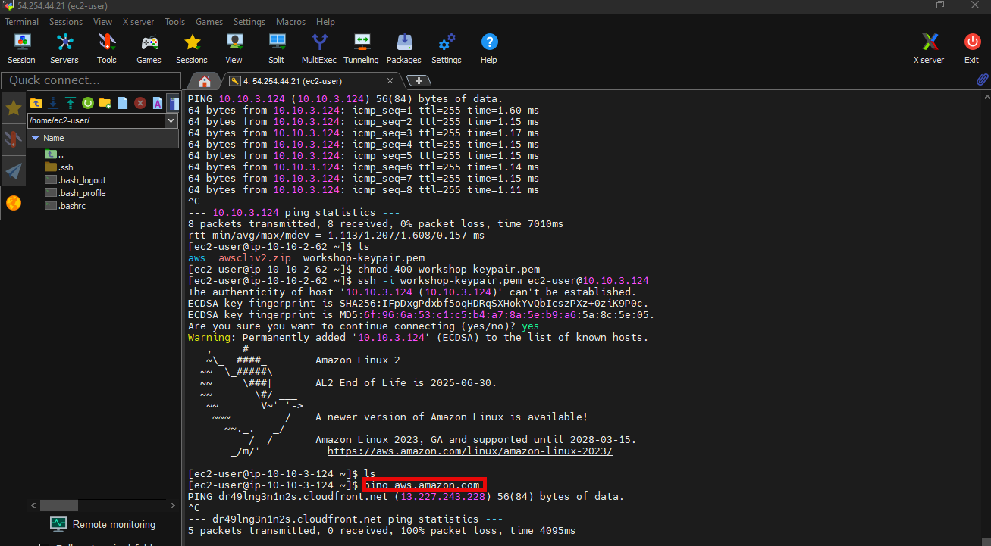
Task: Click the terminal vertical scrollbar
Action: (x=986, y=318)
